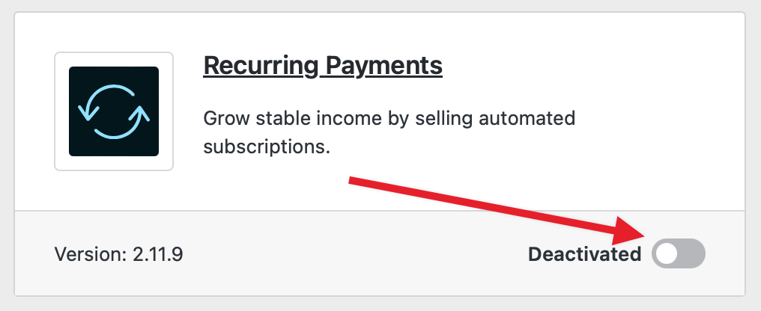Click the underlined Recurring Payments heading
The image size is (761, 311).
(x=323, y=66)
